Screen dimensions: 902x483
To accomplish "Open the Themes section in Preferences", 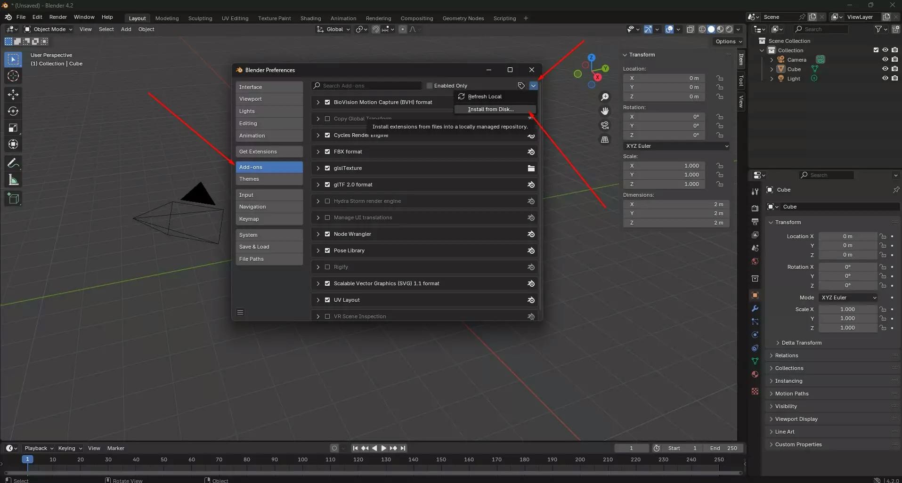I will (x=269, y=179).
